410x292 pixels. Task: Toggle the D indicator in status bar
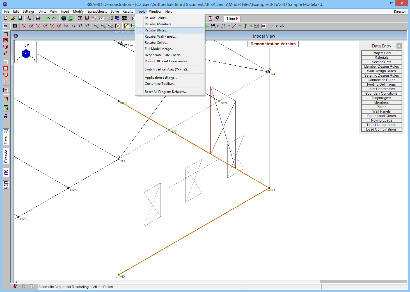point(24,286)
